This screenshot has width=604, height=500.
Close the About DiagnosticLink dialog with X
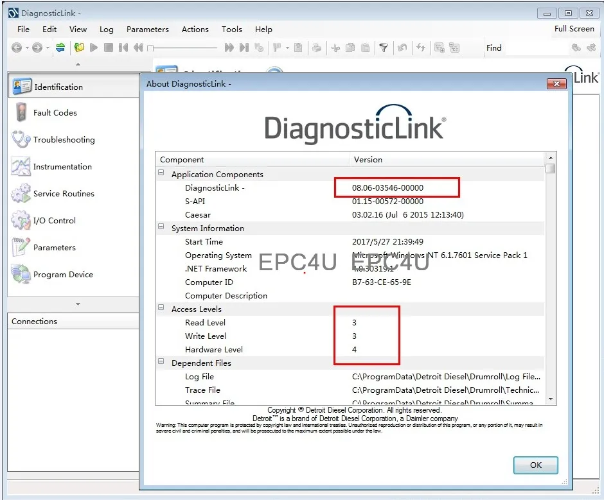pos(556,83)
